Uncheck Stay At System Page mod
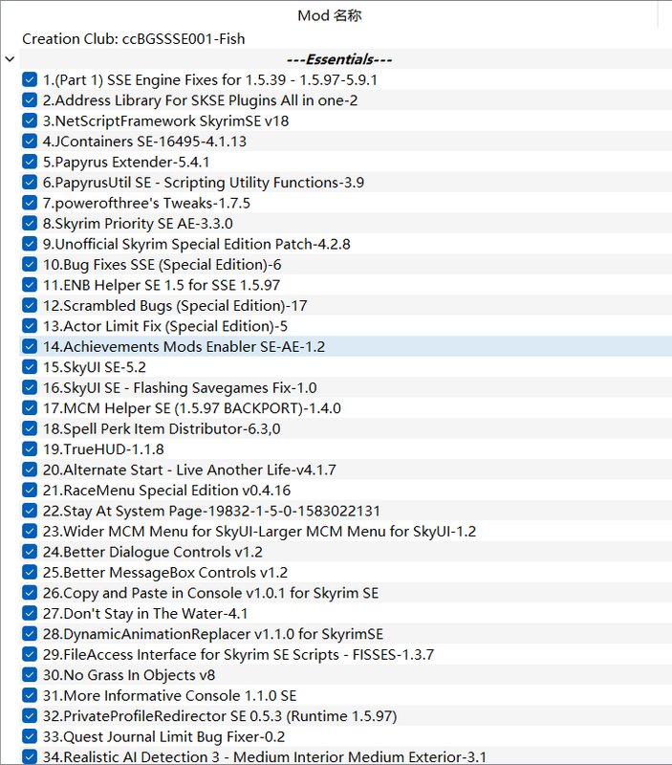This screenshot has height=765, width=672. (x=30, y=511)
